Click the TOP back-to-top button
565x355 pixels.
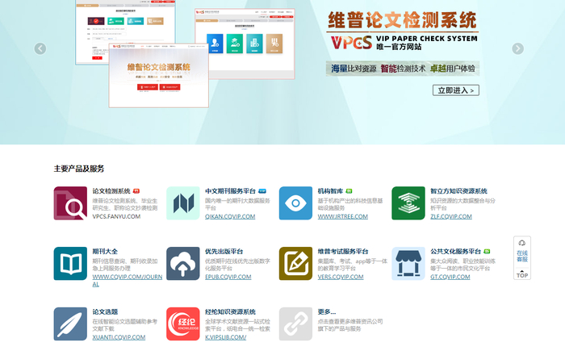tap(522, 274)
